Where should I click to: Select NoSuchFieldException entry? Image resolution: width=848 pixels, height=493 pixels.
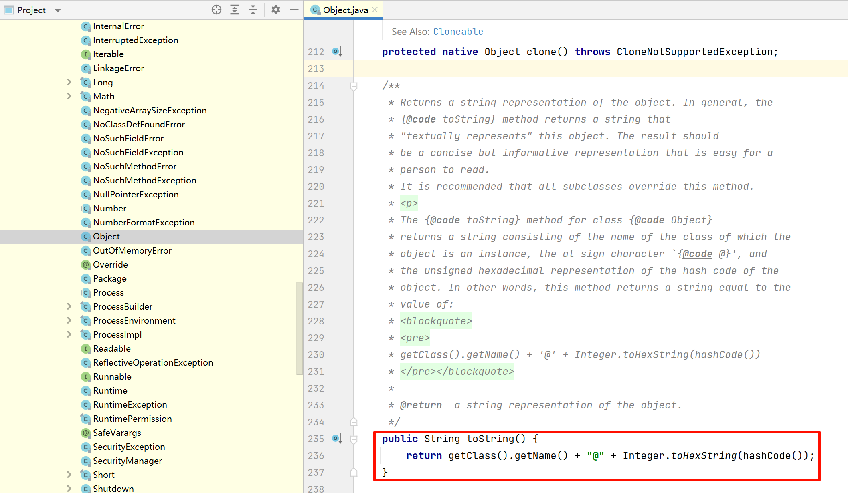pyautogui.click(x=138, y=153)
